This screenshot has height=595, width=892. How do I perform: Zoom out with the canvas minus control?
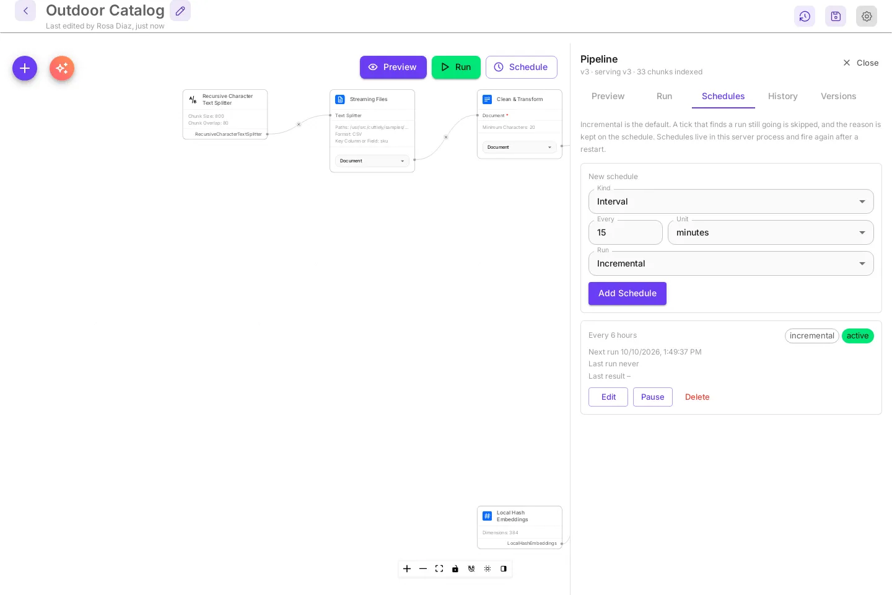pyautogui.click(x=423, y=568)
